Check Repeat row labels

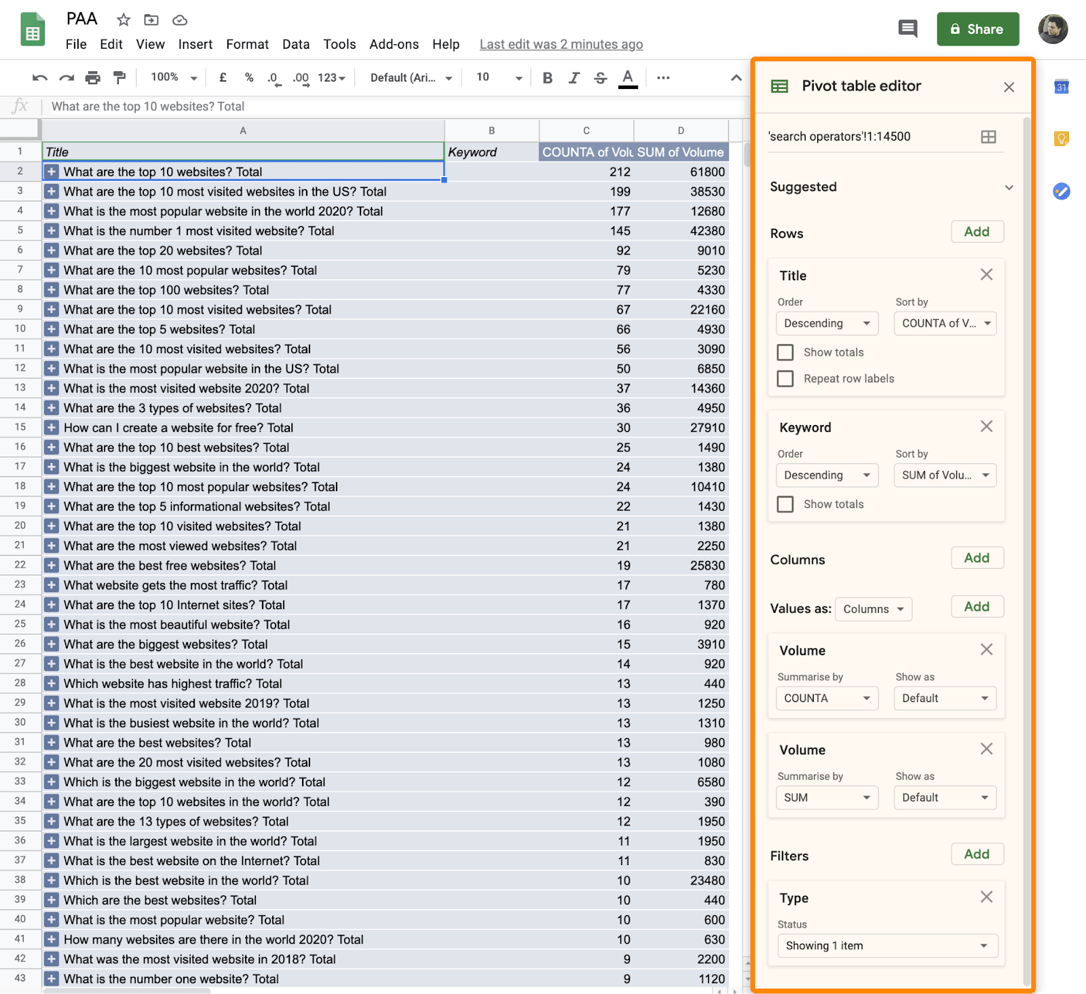coord(785,378)
